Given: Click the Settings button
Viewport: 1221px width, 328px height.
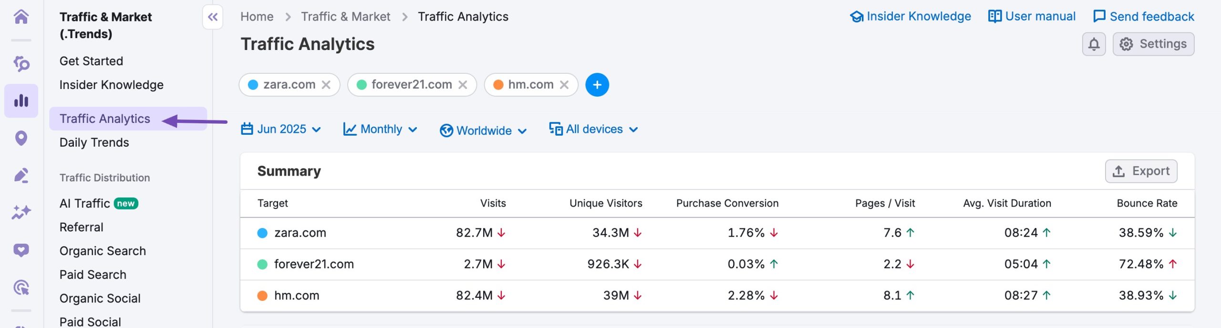Looking at the screenshot, I should [x=1153, y=44].
